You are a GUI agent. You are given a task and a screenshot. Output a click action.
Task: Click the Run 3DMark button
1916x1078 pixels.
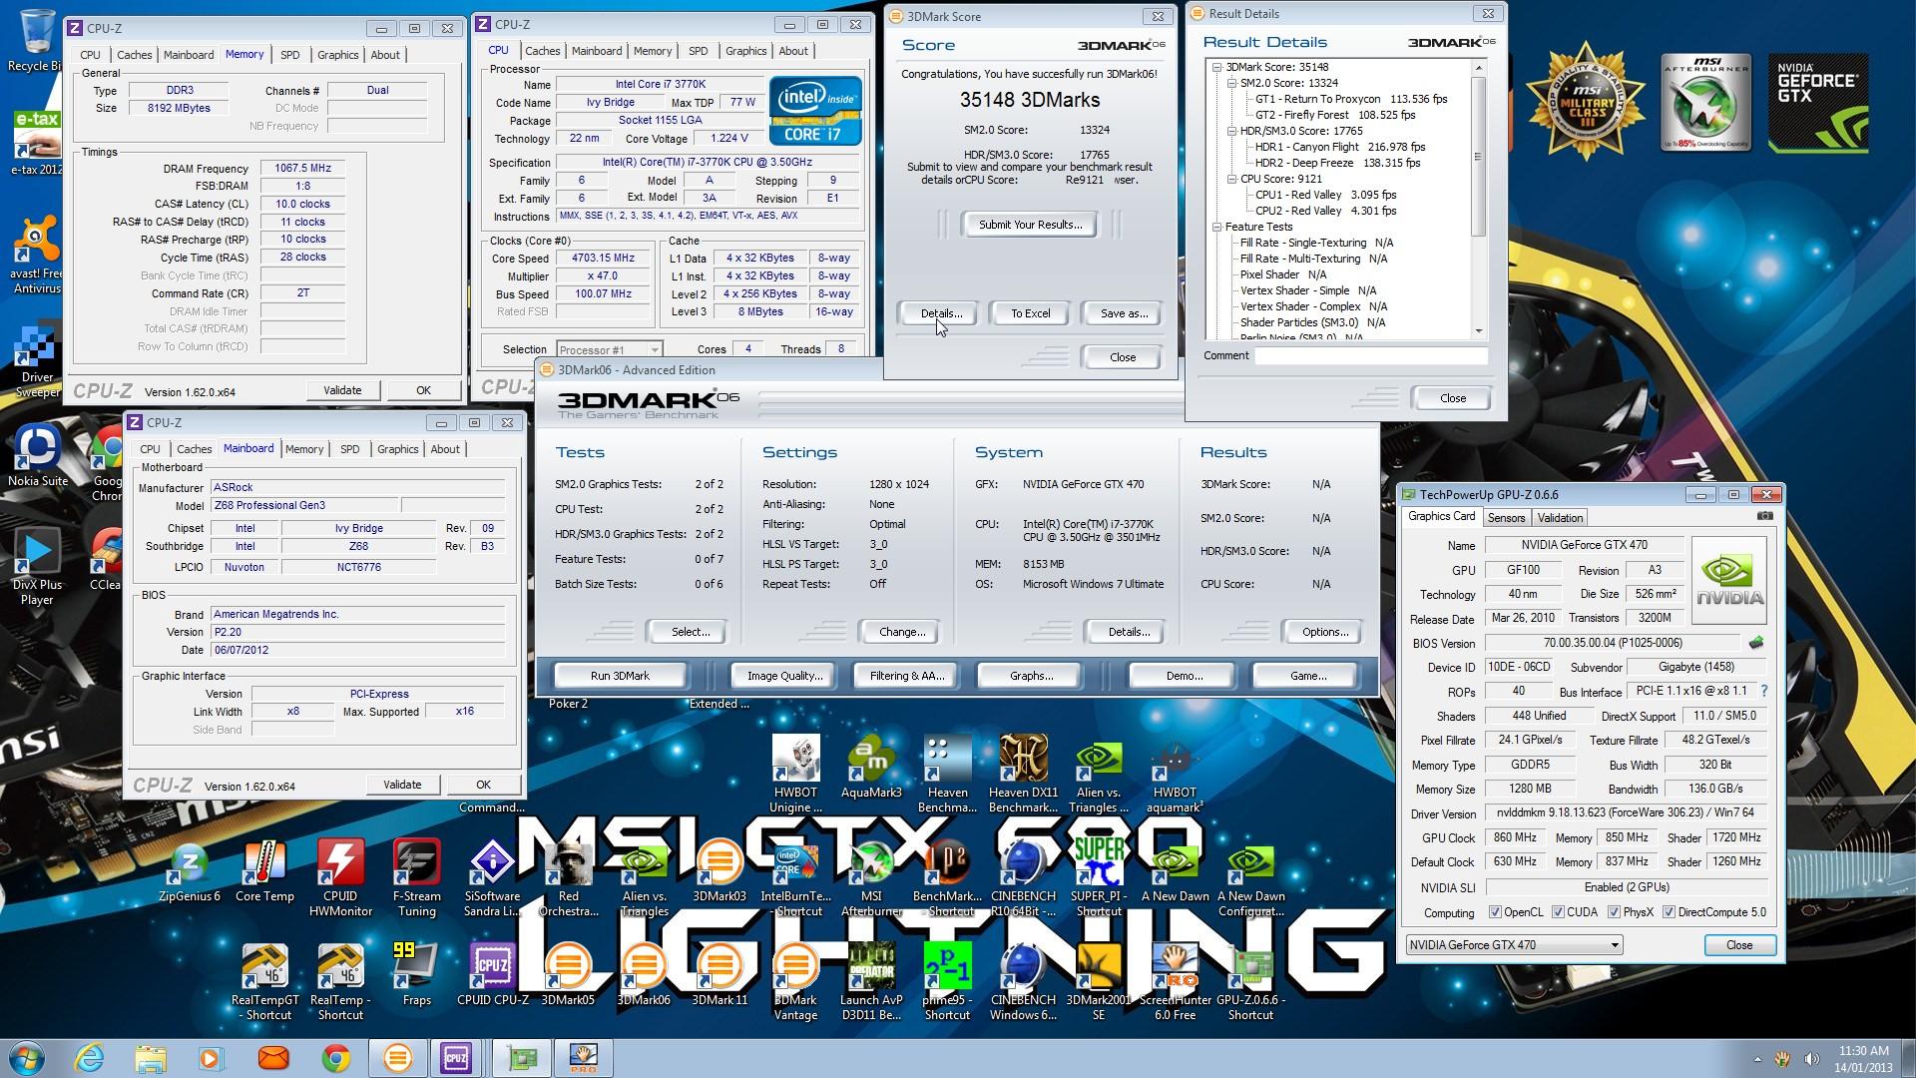[620, 676]
